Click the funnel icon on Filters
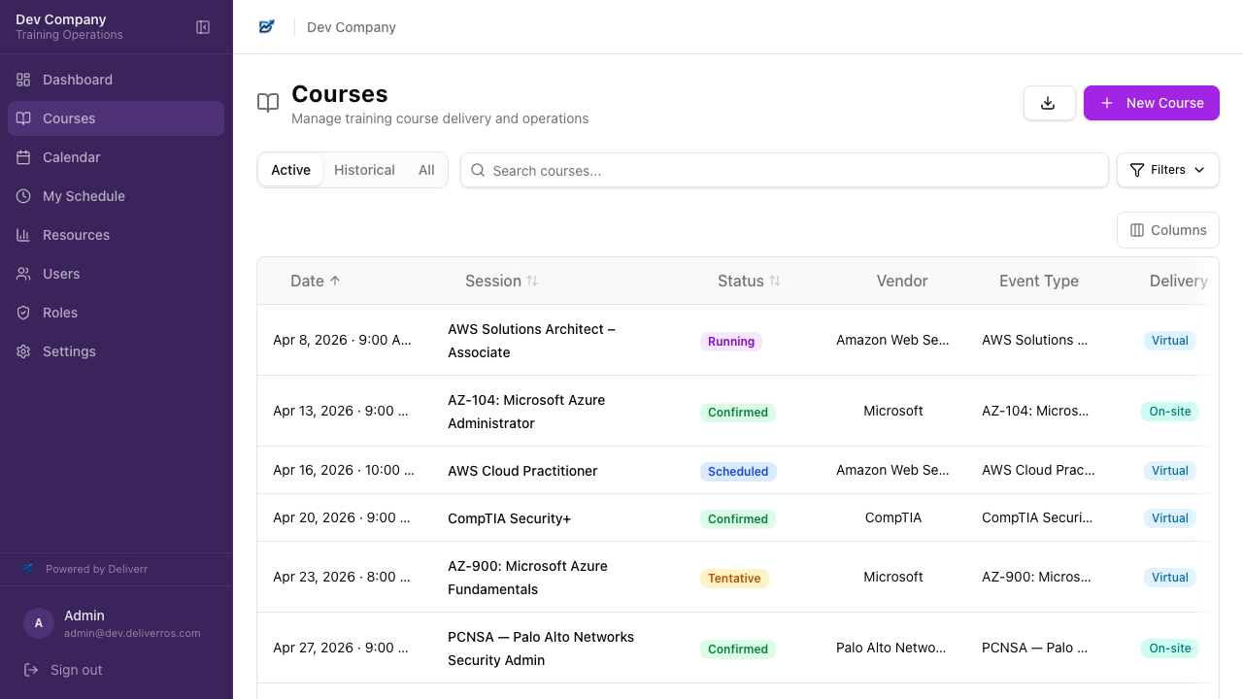The image size is (1243, 699). [x=1137, y=170]
